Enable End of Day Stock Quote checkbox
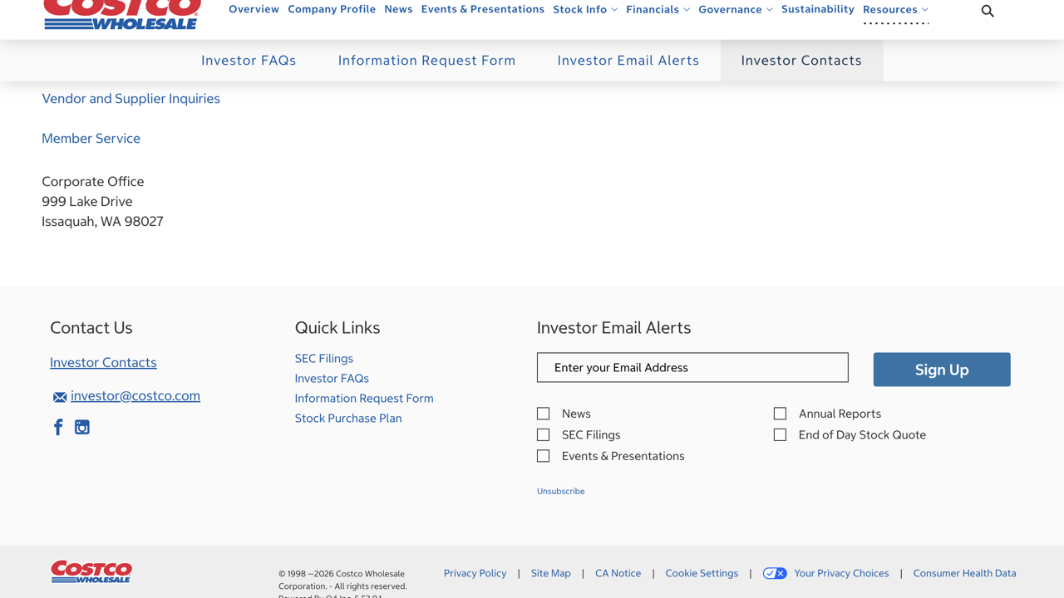 (780, 434)
